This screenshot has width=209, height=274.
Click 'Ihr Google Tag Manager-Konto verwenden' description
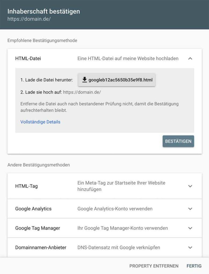(x=123, y=228)
